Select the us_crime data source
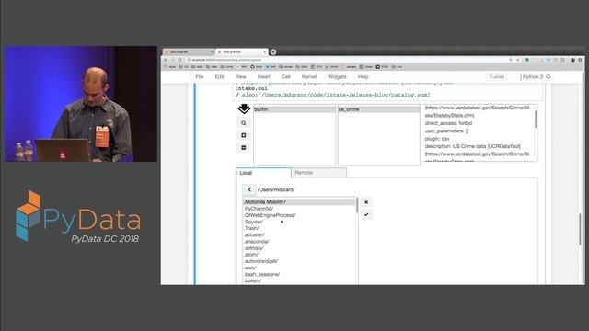This screenshot has width=589, height=331. [378, 109]
